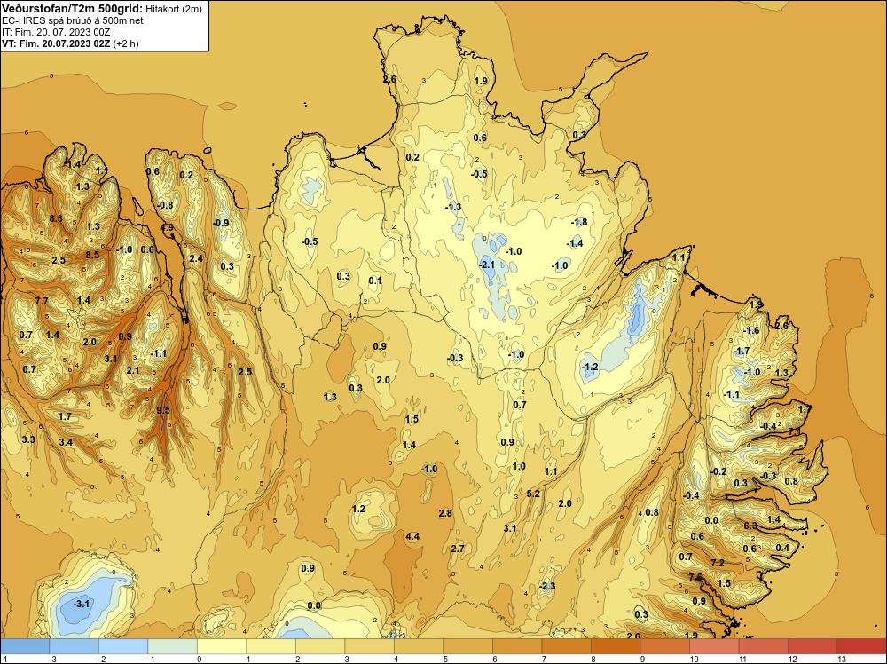Viewport: 887px width, 664px height.
Task: Click the '-2.1' temperature value
Action: point(486,265)
